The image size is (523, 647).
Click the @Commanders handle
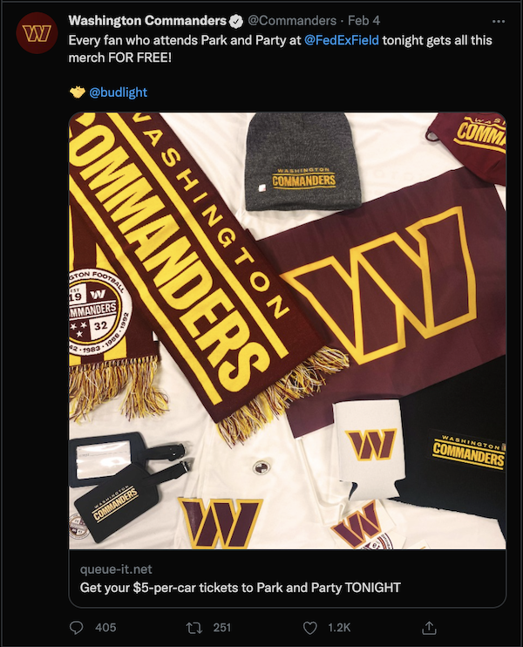[x=292, y=21]
